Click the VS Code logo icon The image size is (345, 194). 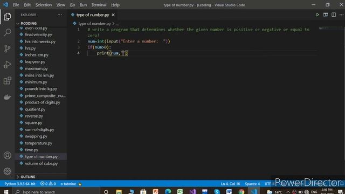(5, 5)
